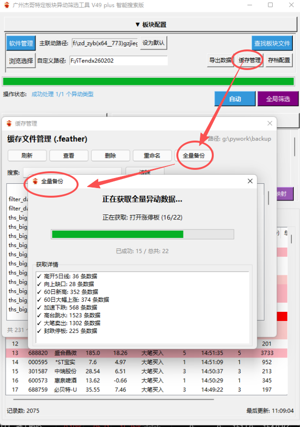Viewport: 300px width, 427px height.
Task: Click 全量备份 button in cache manager
Action: pos(194,155)
